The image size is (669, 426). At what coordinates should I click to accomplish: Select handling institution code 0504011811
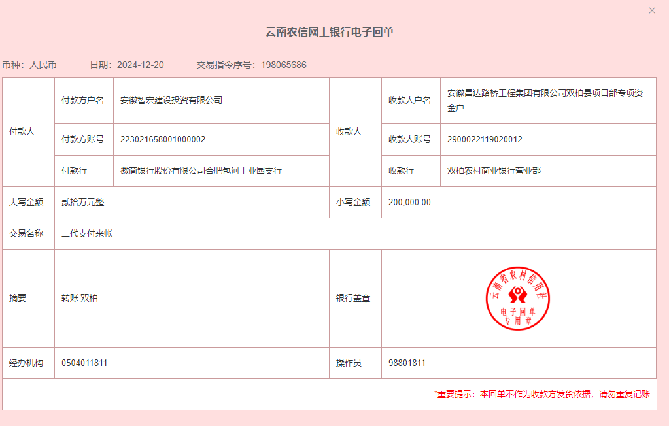84,363
